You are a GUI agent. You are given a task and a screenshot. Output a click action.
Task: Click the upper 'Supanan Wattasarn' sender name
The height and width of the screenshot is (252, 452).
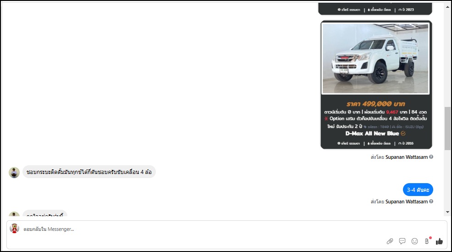[x=407, y=157]
